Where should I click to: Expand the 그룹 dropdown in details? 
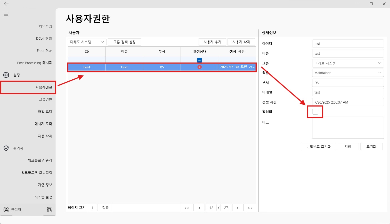[348, 63]
